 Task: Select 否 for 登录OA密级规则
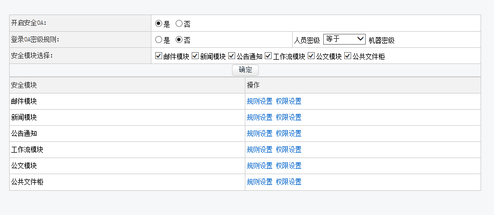pyautogui.click(x=179, y=40)
